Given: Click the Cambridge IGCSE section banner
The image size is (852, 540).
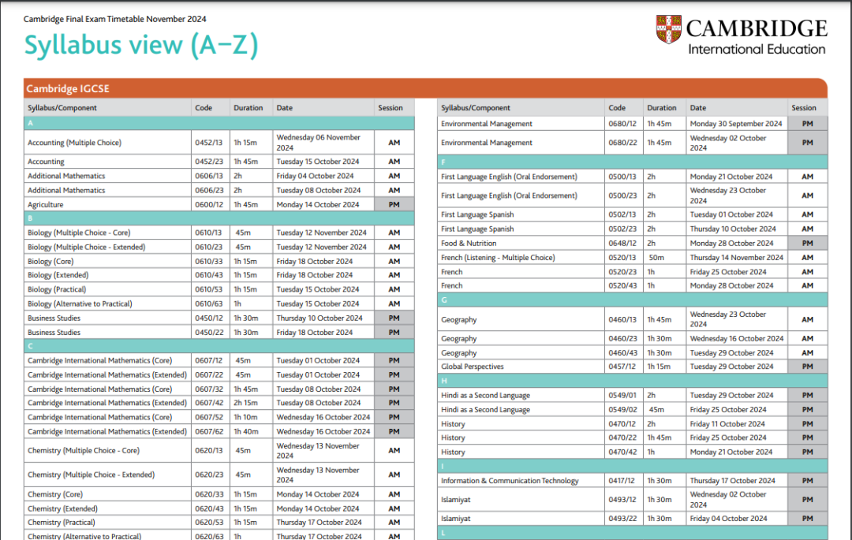Looking at the screenshot, I should (425, 88).
